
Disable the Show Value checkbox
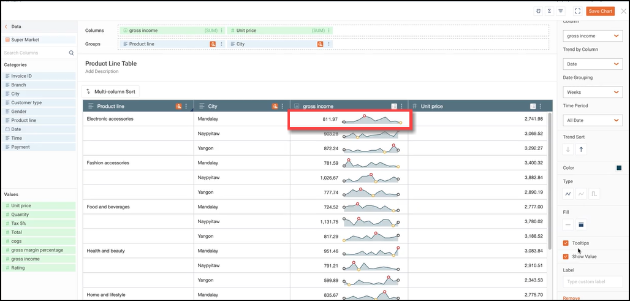point(566,257)
